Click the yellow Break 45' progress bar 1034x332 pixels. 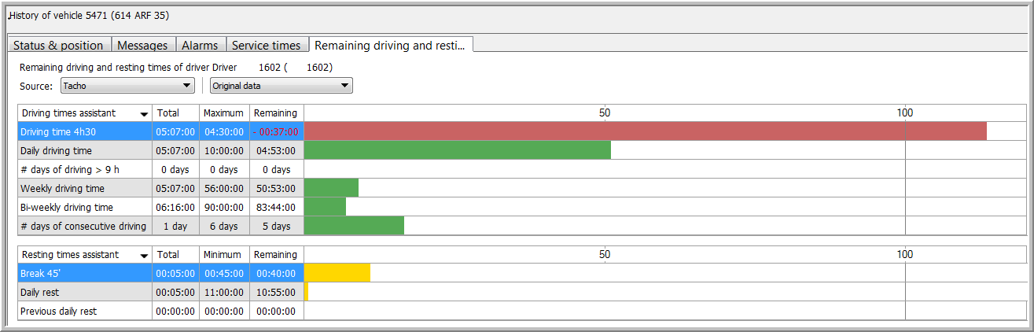pos(337,273)
